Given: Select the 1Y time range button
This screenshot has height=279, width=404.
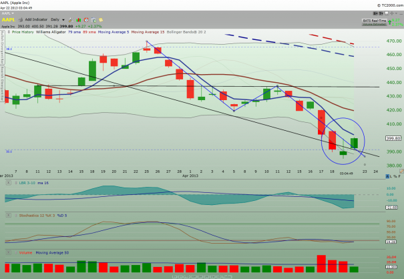Looking at the screenshot, I should coord(180,277).
